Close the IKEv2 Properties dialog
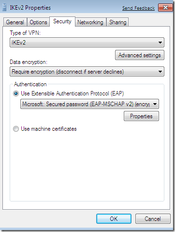This screenshot has width=175, height=232. tap(165, 8)
